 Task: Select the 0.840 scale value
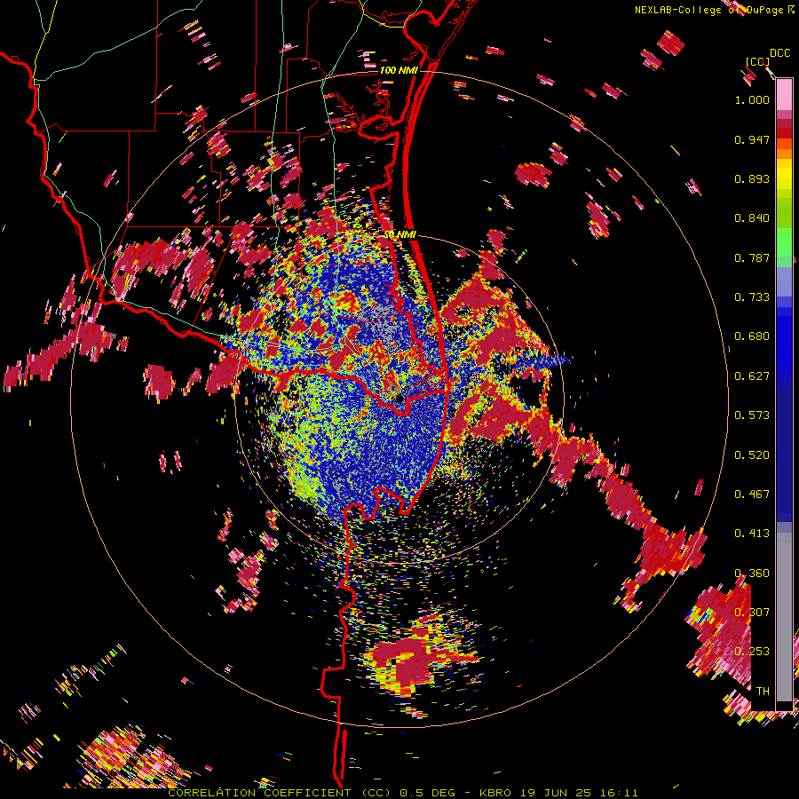[752, 218]
